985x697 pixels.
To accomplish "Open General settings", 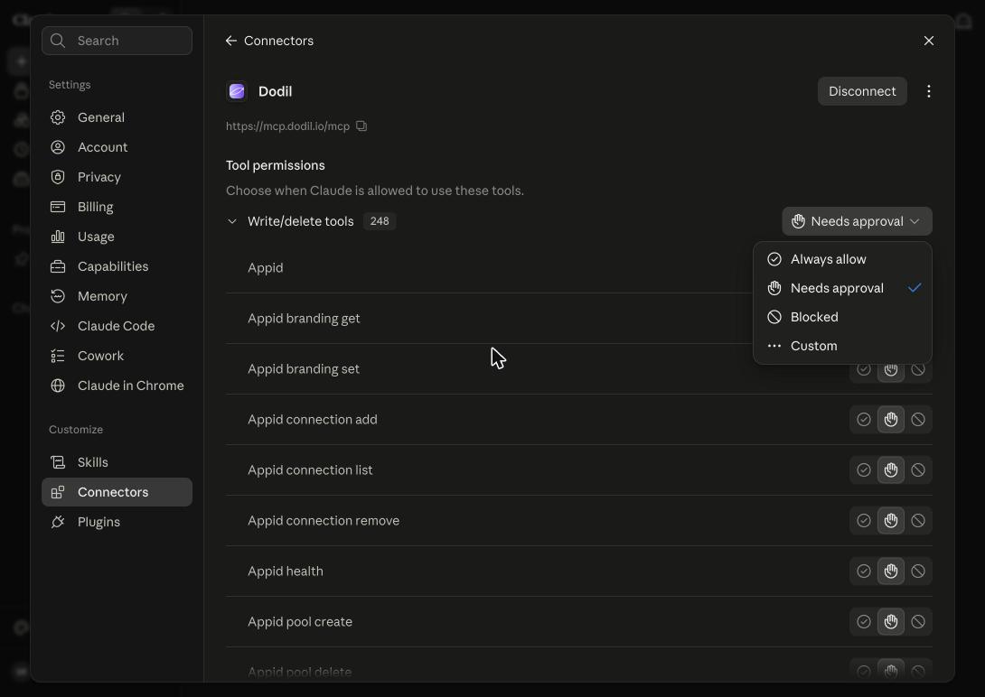I will coord(117,117).
